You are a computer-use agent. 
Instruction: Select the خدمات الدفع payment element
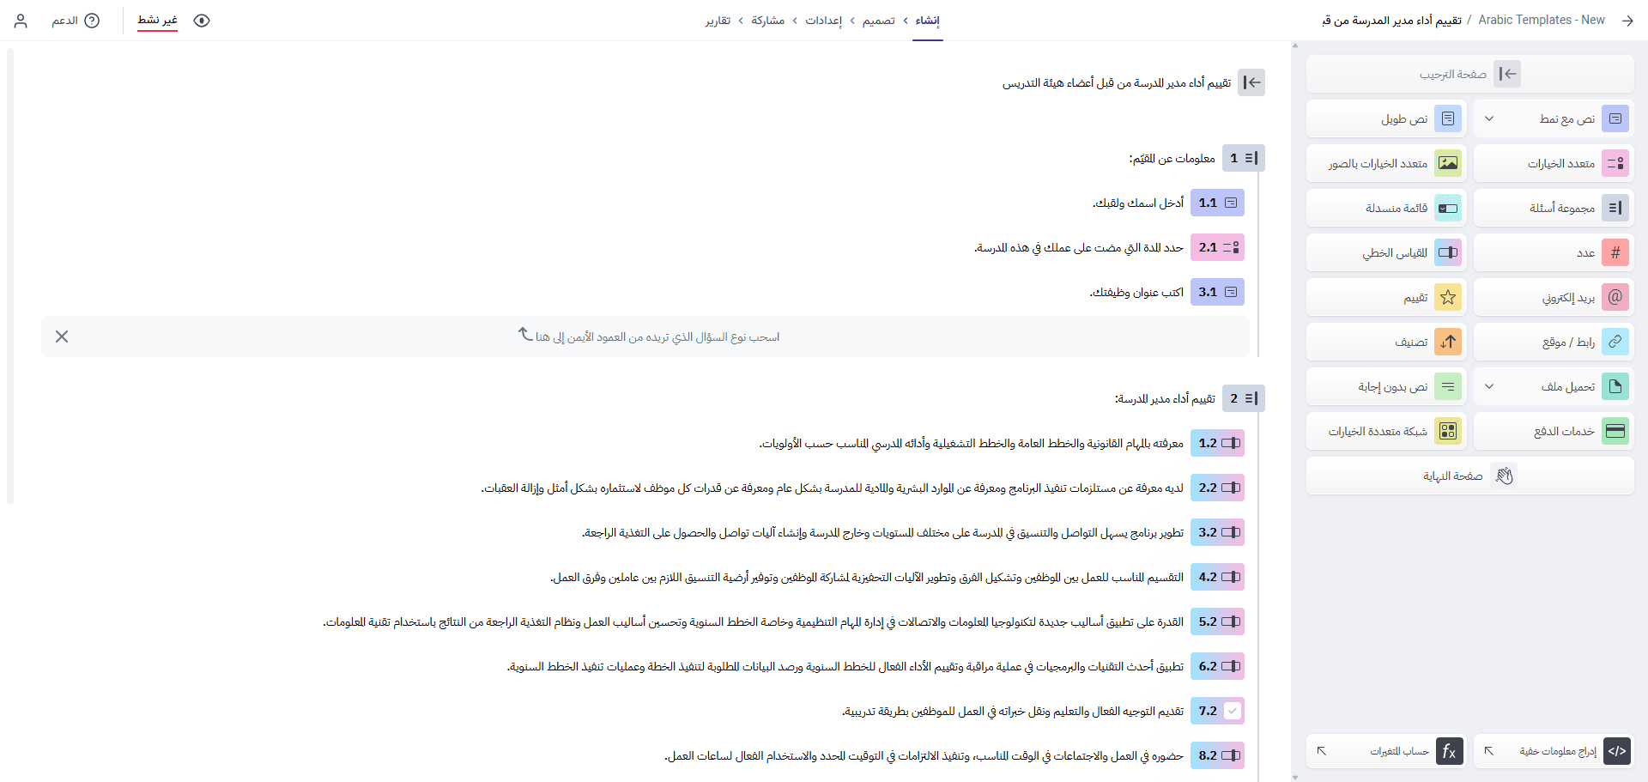click(x=1554, y=431)
